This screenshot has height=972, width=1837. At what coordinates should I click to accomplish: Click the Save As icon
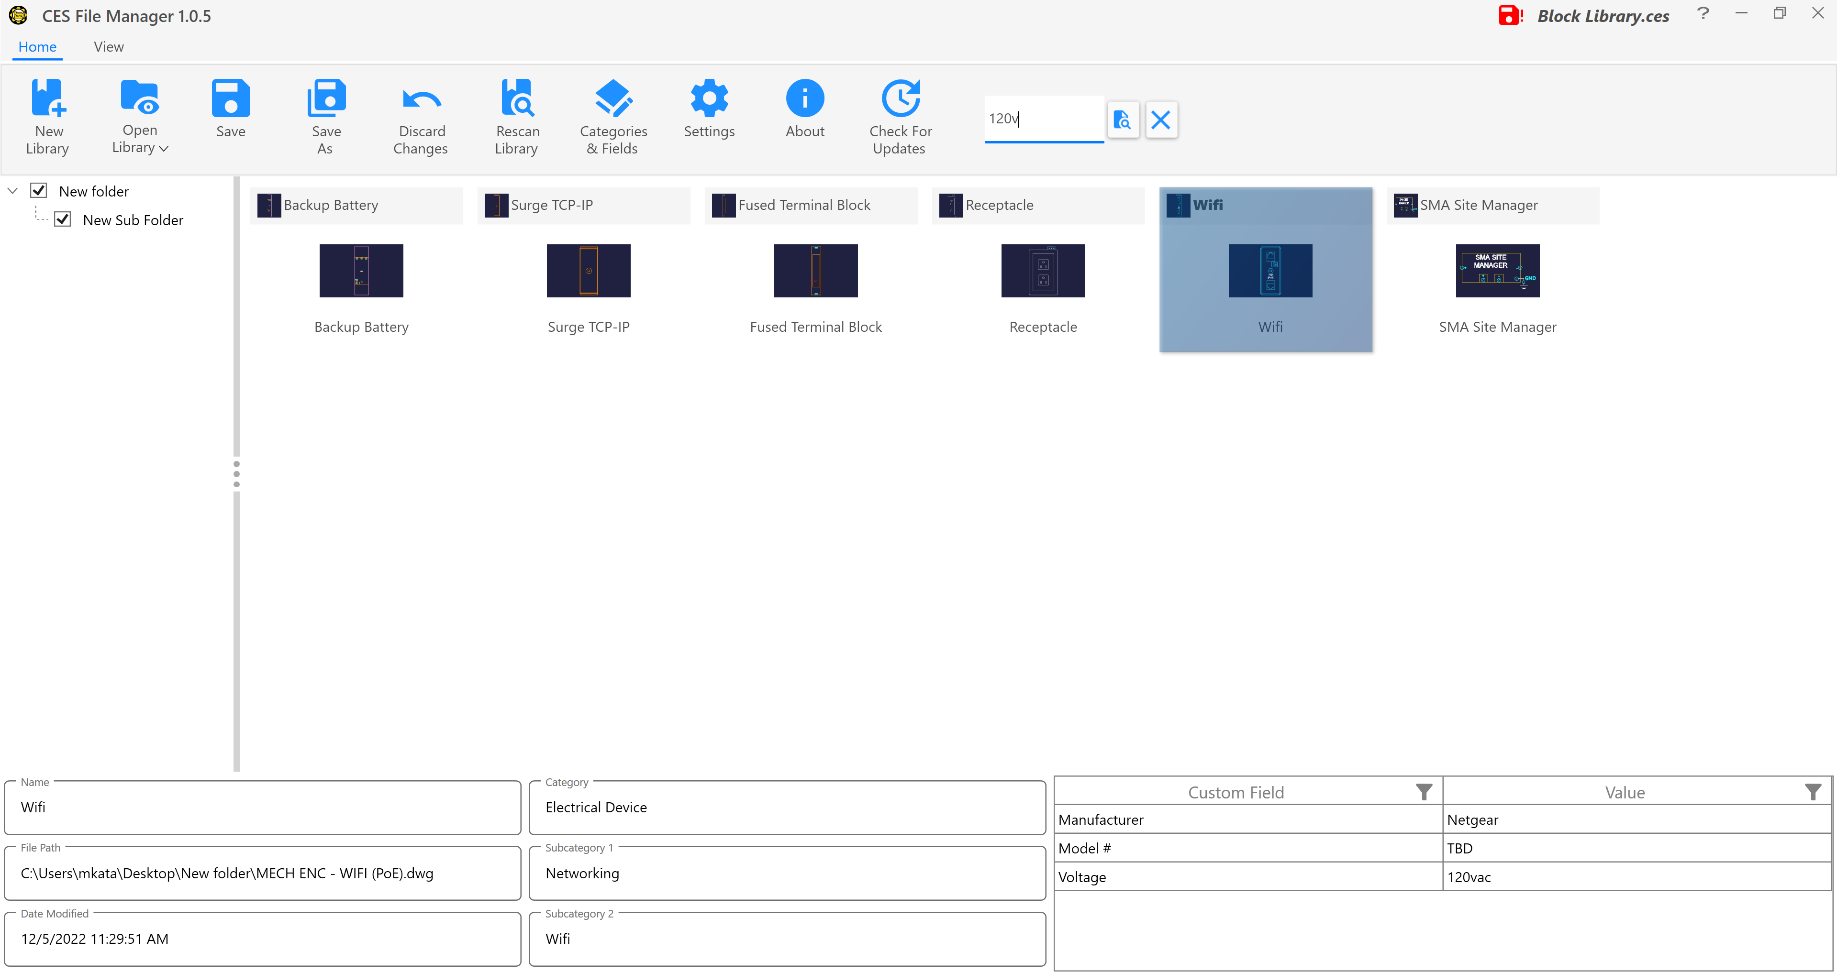coord(326,98)
